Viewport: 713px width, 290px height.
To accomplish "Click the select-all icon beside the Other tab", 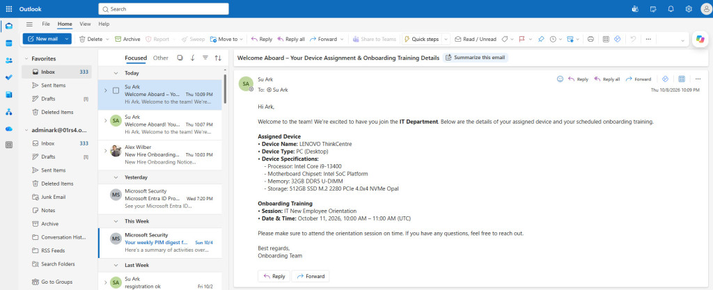I will [180, 58].
